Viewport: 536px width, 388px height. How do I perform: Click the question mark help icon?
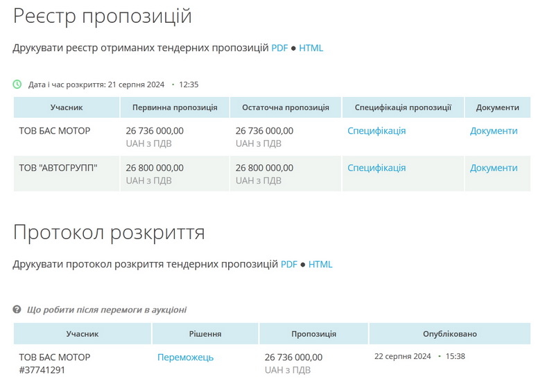coord(17,310)
